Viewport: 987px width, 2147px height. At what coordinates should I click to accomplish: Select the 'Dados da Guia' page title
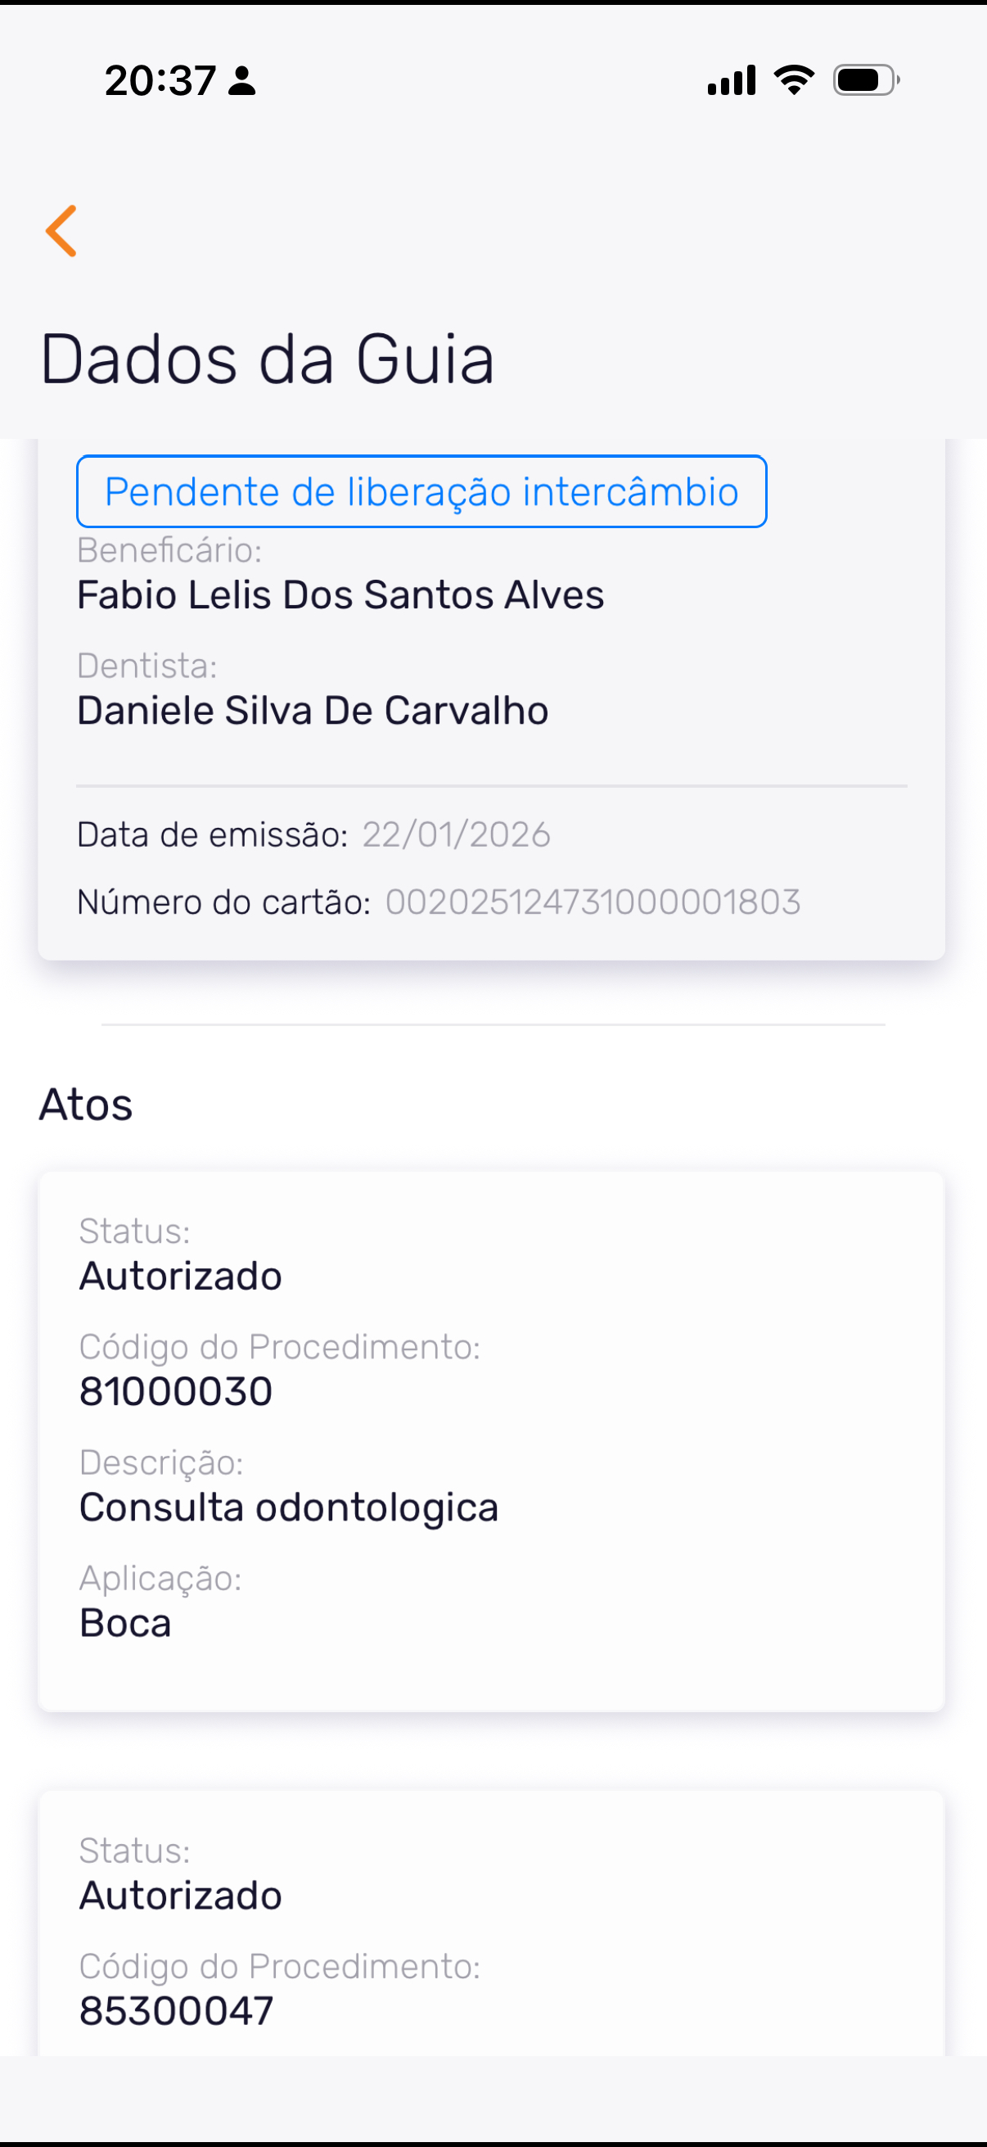tap(268, 359)
